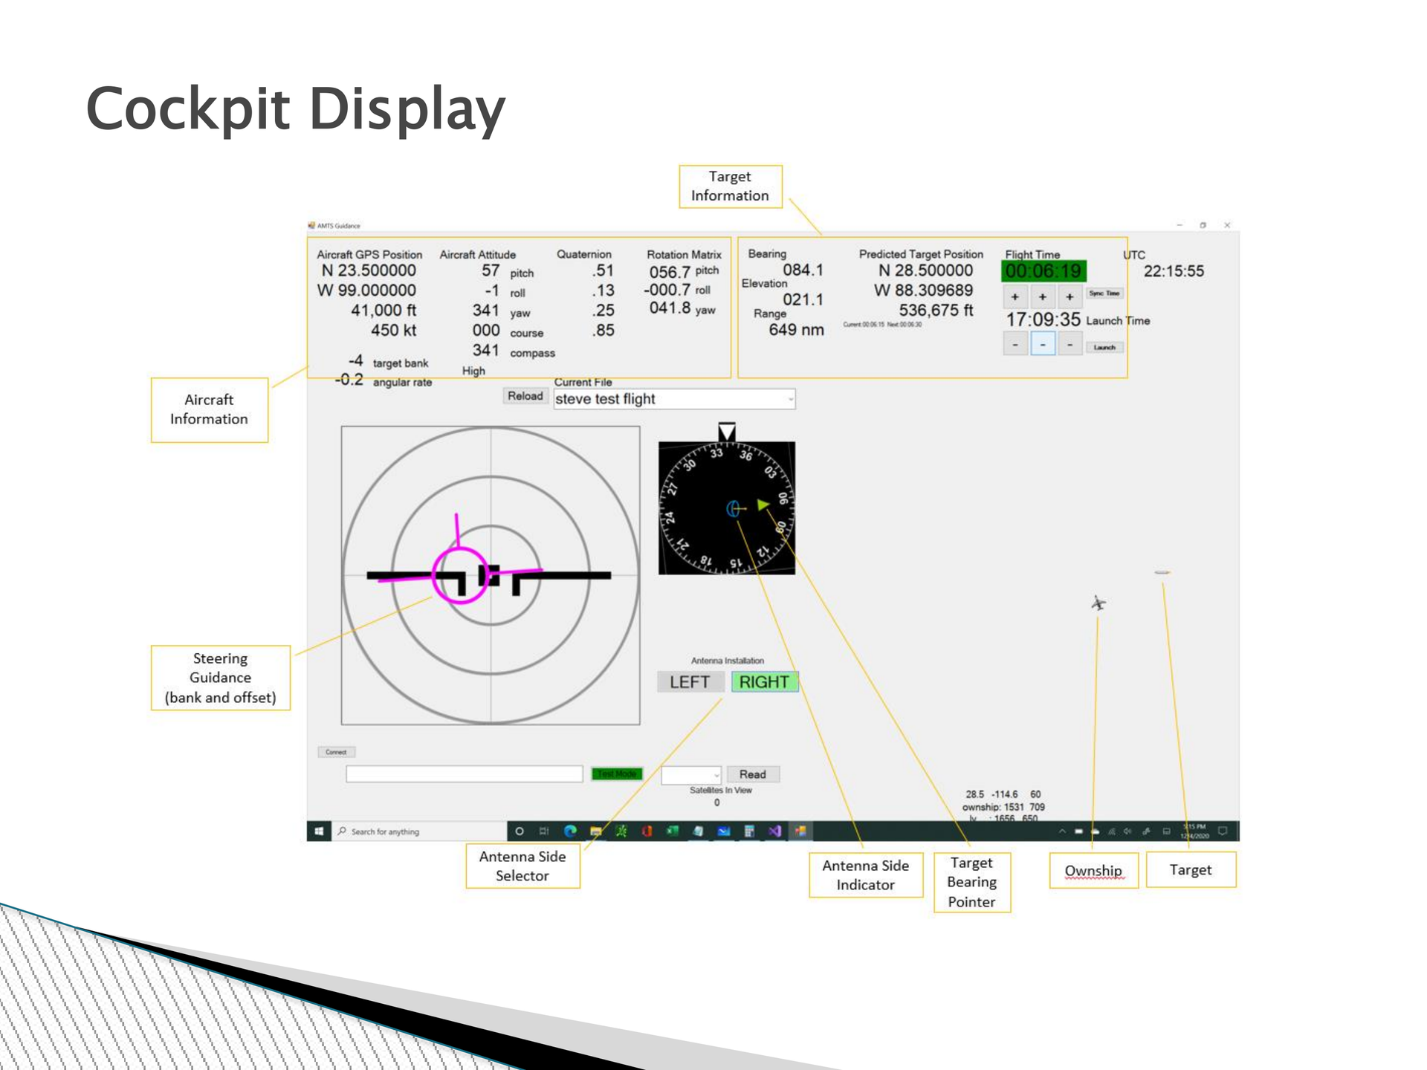Click the blue antenna side indicator on the compass

[734, 509]
